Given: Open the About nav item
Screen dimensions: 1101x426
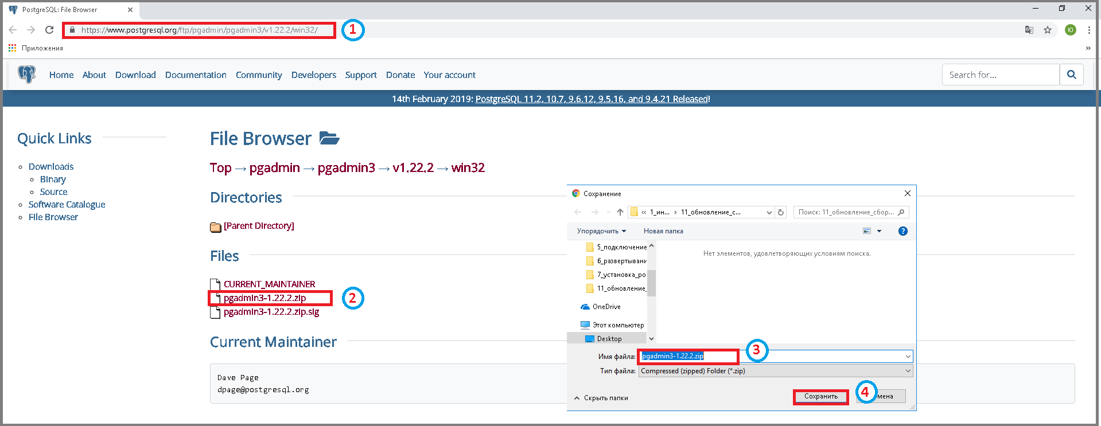Looking at the screenshot, I should (94, 75).
